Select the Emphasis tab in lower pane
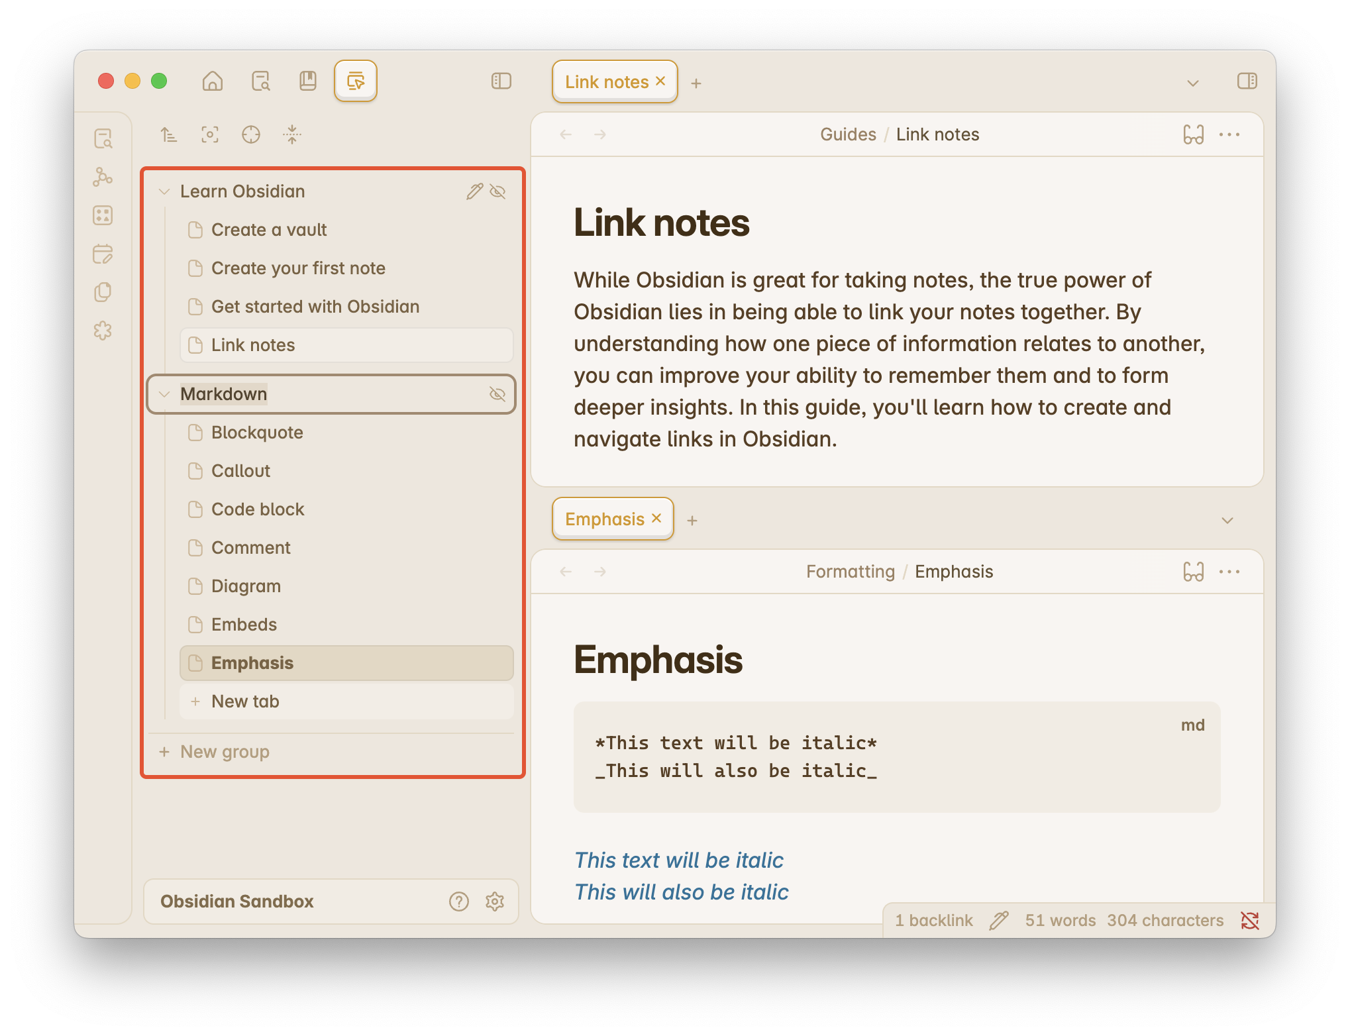The image size is (1350, 1036). (x=604, y=519)
